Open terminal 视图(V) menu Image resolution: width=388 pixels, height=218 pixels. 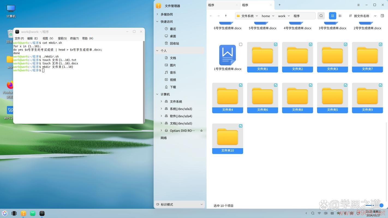[x=48, y=38]
